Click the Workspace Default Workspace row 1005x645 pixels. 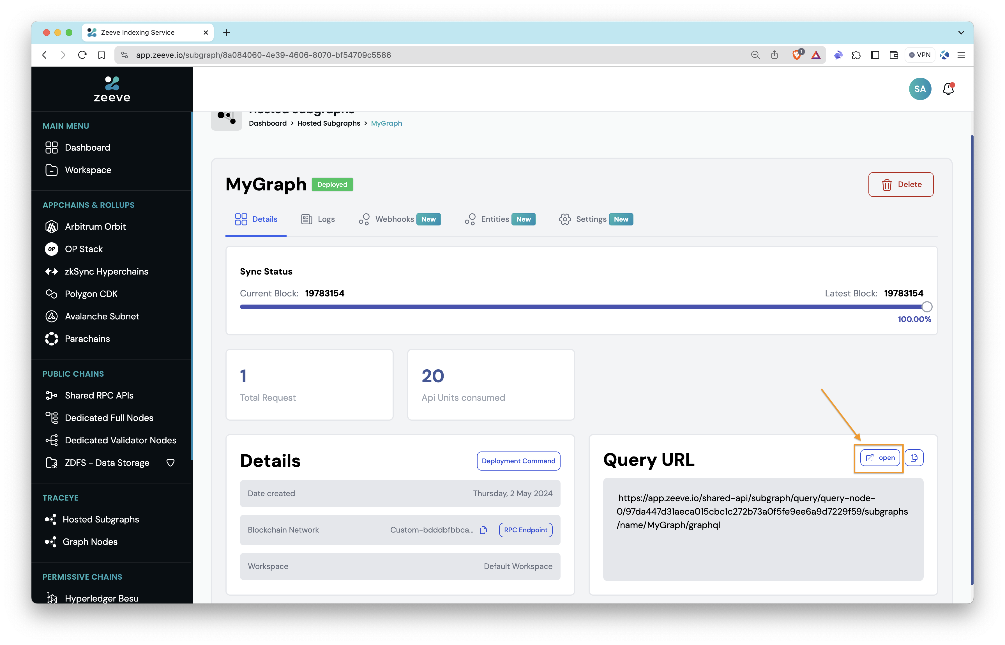pyautogui.click(x=400, y=566)
